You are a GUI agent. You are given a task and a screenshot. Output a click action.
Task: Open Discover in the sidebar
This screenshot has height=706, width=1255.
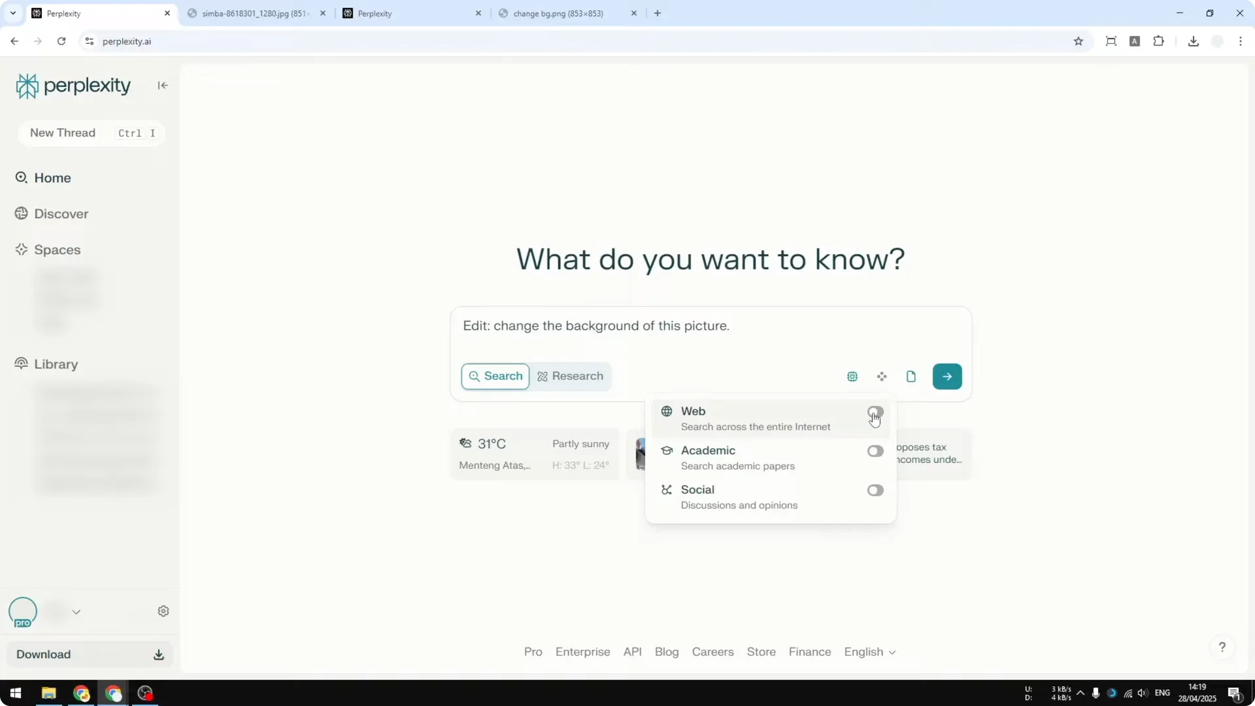coord(61,214)
